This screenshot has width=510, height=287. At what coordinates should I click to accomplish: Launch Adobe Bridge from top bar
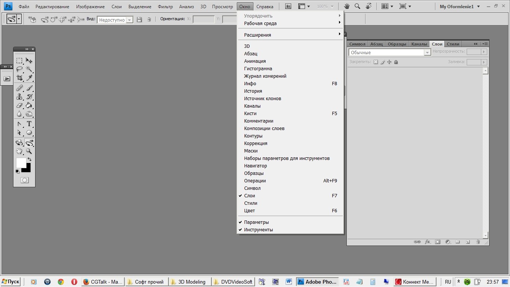tap(288, 6)
